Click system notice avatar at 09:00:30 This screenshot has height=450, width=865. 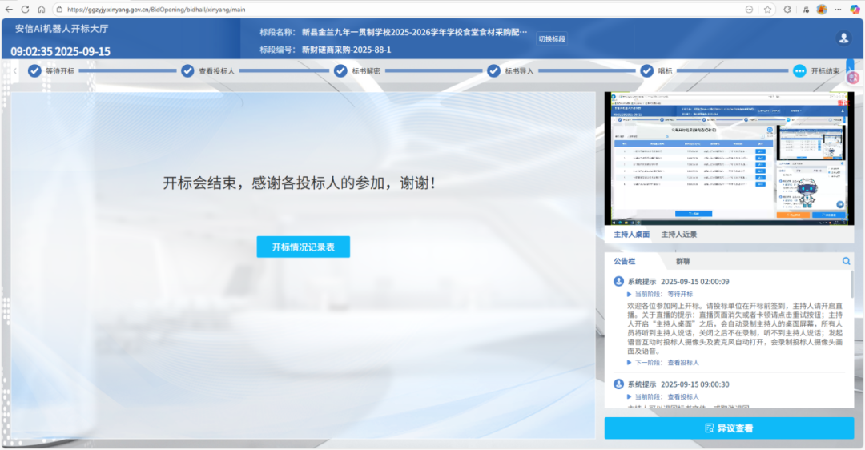tap(618, 384)
